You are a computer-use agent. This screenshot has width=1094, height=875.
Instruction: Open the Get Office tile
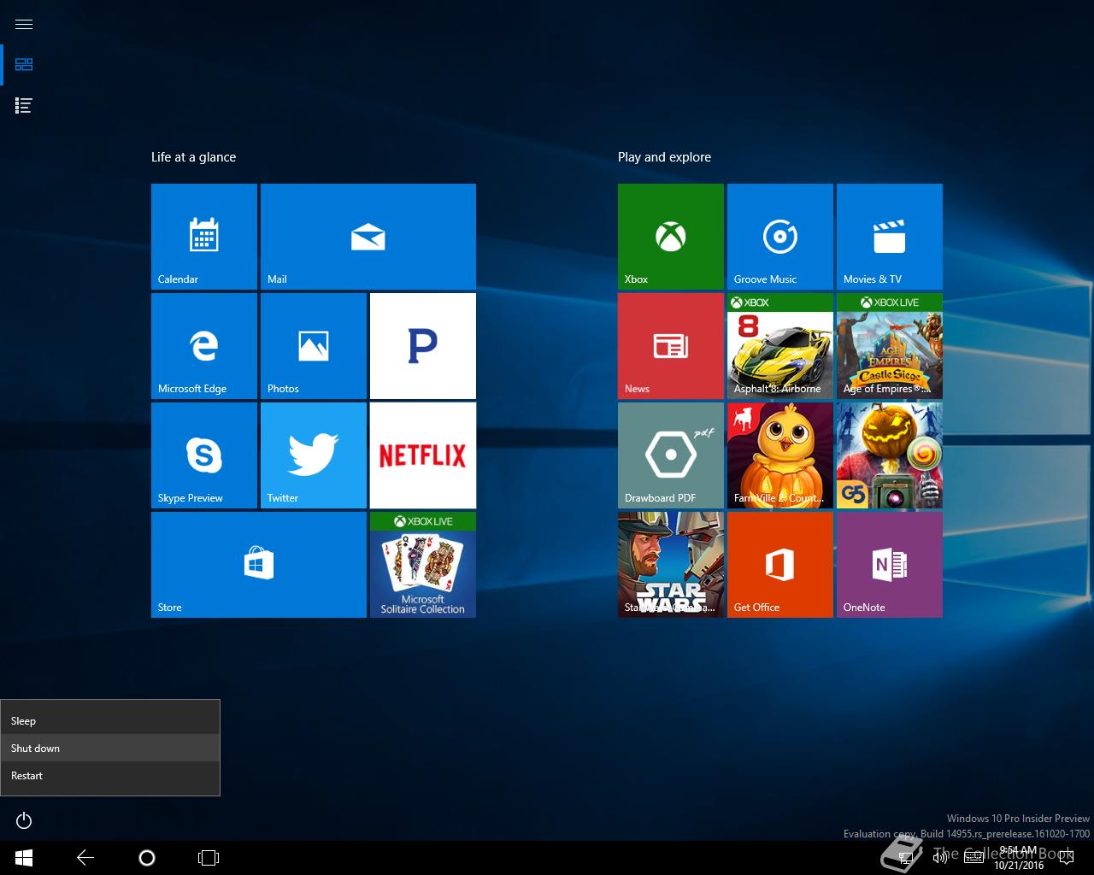(x=780, y=565)
